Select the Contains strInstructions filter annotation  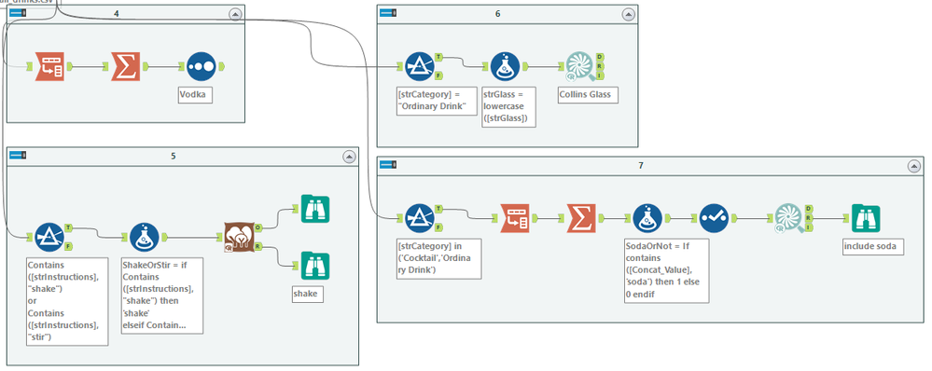(x=68, y=301)
